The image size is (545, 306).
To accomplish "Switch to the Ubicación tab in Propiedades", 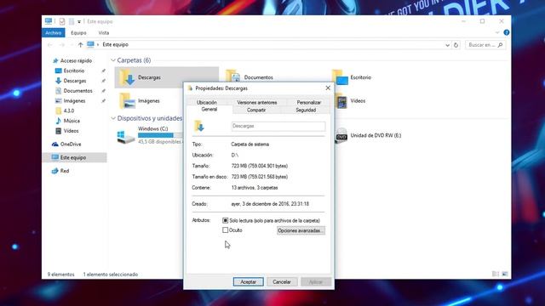I will tap(207, 102).
